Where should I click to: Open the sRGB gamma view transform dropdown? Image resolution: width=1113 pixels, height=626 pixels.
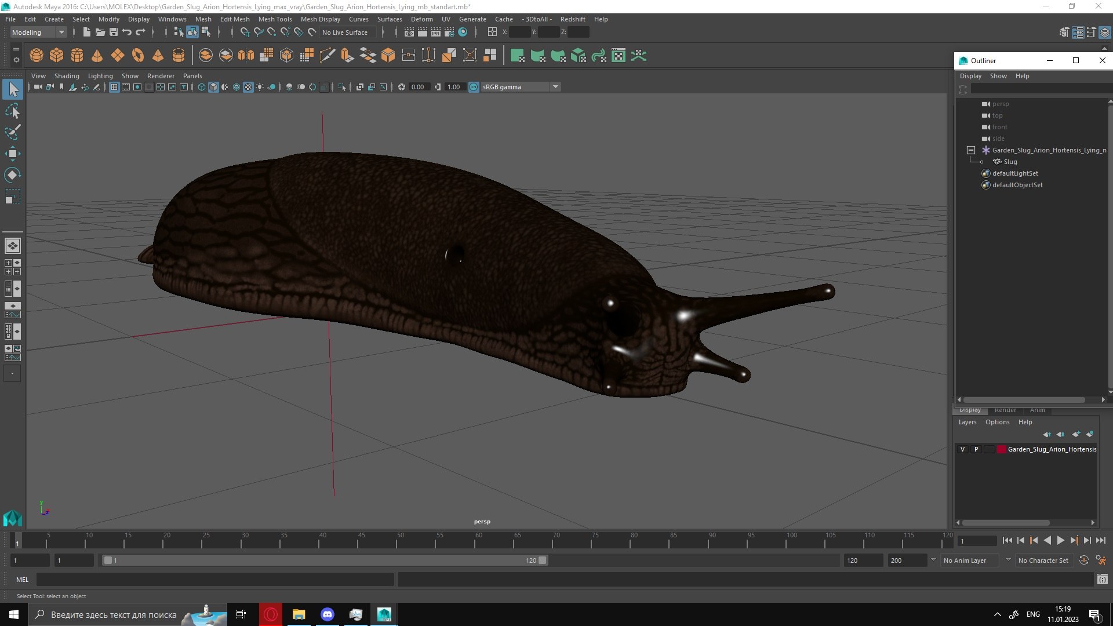[521, 87]
